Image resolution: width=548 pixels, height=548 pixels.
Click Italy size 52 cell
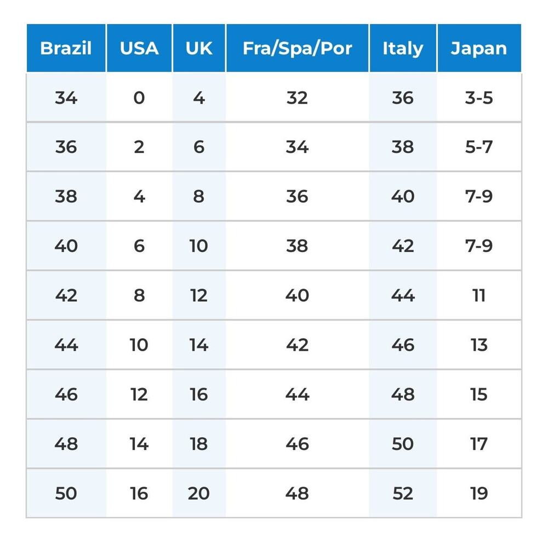403,493
